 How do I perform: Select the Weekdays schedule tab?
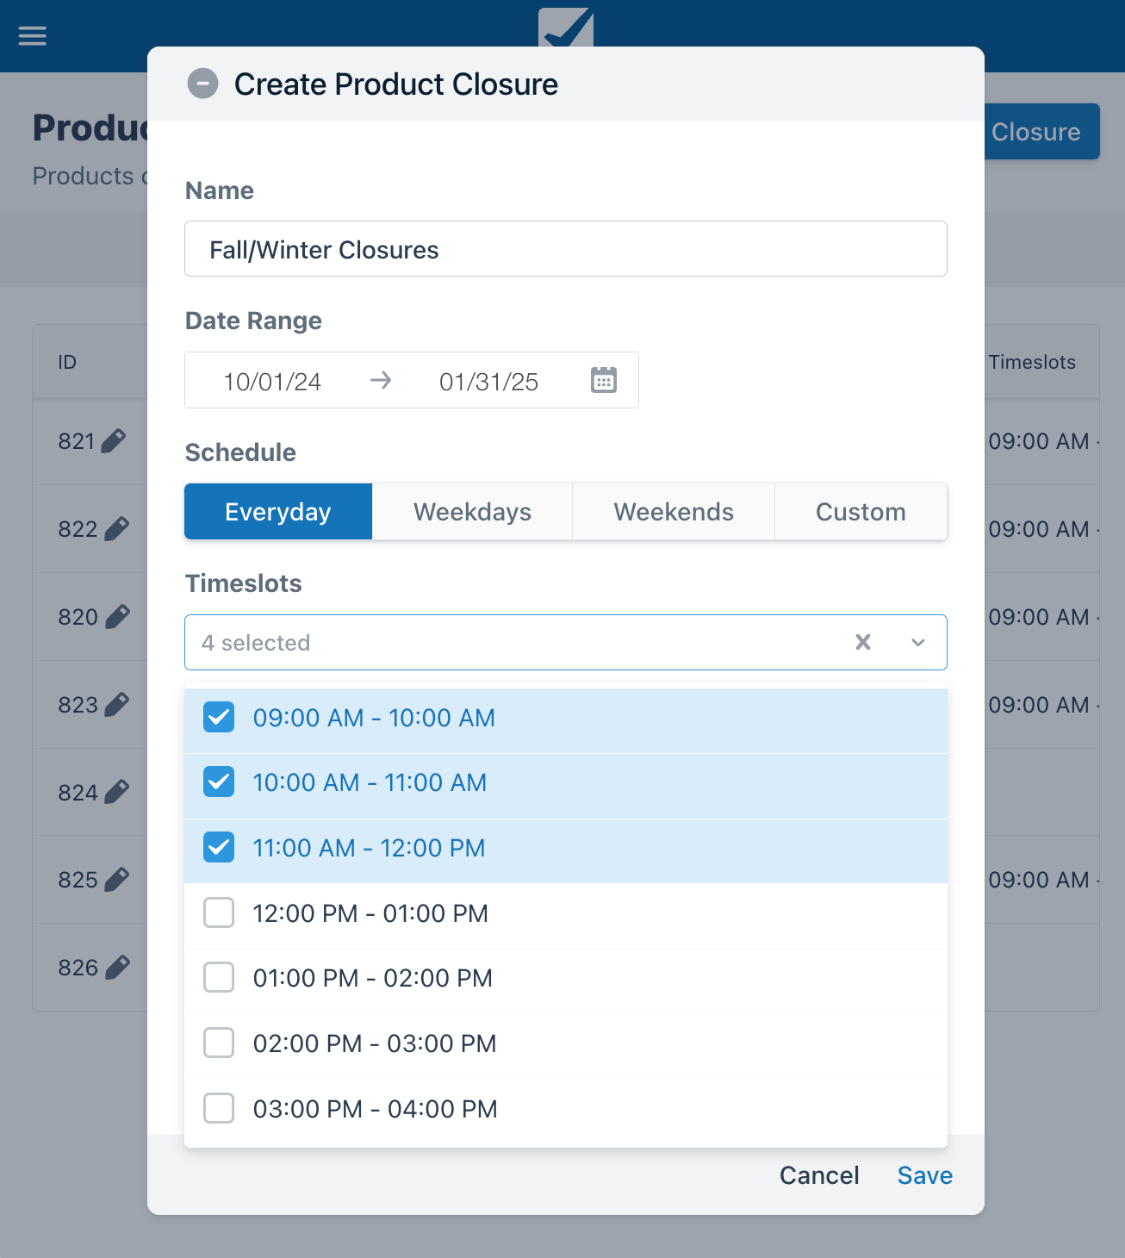pyautogui.click(x=472, y=512)
